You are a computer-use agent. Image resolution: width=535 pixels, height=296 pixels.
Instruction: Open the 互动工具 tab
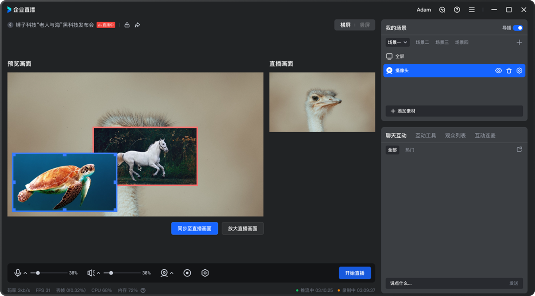pyautogui.click(x=426, y=136)
